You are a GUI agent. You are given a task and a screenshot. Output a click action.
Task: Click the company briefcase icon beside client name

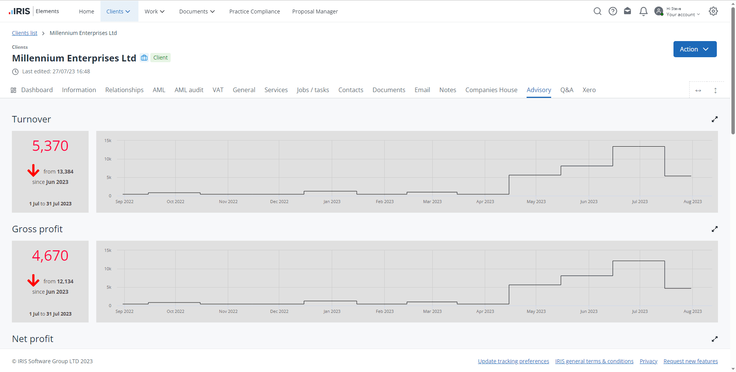(144, 58)
